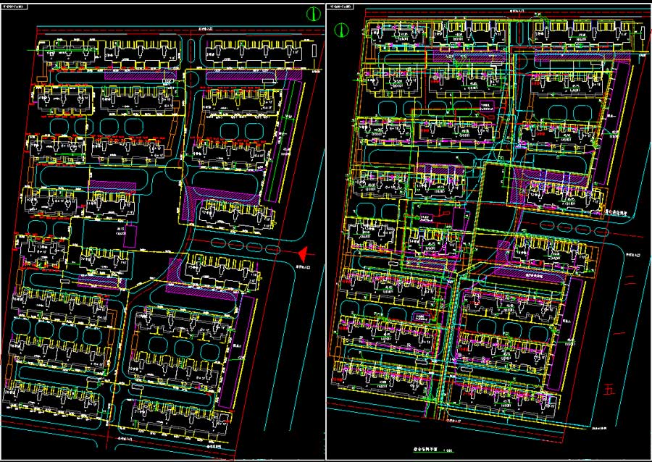Screen dimensions: 652x462
Task: Select purple hatched parking strip, top-left of left plan
Action: coord(140,73)
